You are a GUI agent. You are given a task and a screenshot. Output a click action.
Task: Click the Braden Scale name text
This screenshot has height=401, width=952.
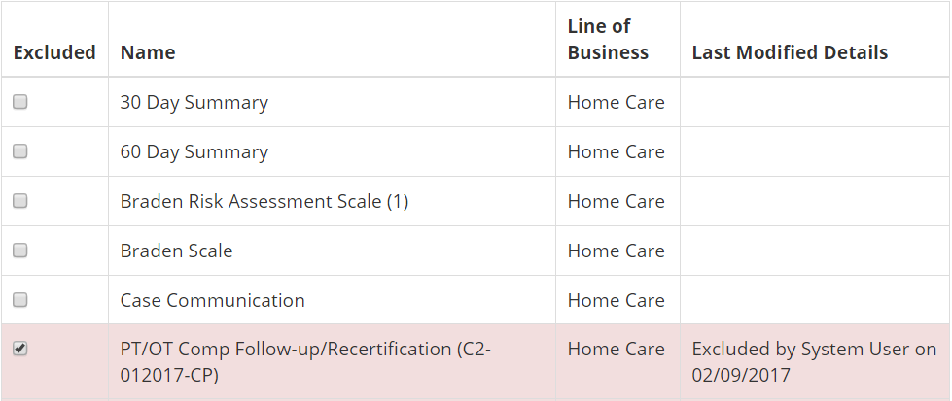click(x=176, y=251)
